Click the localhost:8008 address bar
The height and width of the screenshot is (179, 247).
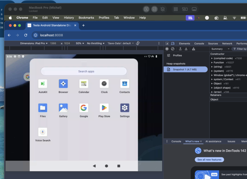(x=51, y=35)
